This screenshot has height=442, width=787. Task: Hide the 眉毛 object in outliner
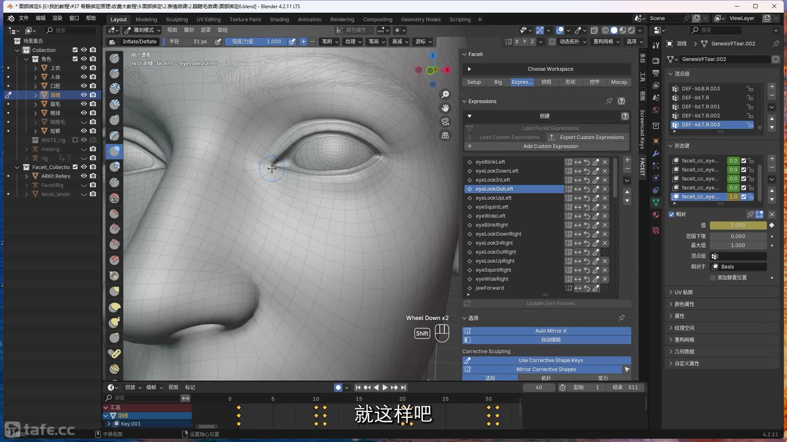coord(84,104)
